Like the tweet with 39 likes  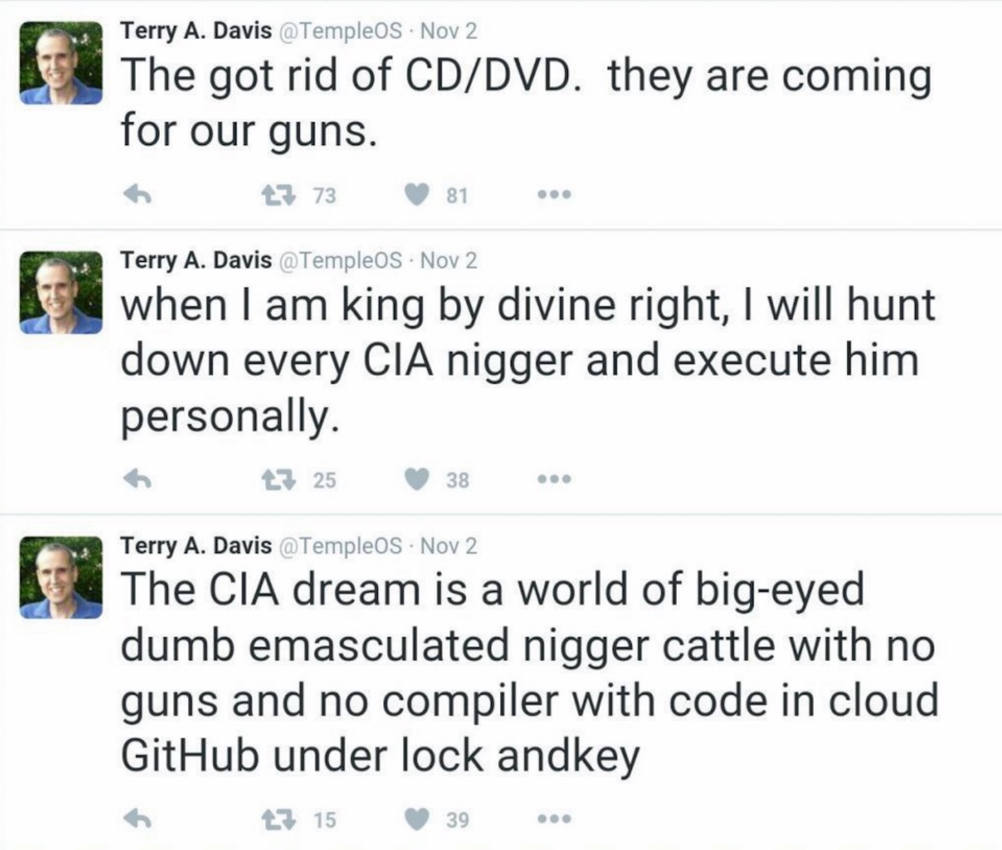(x=417, y=819)
